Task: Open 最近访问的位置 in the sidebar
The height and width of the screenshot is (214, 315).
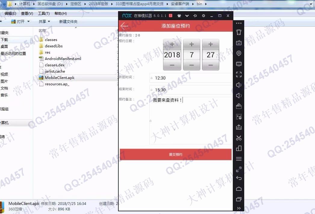Action: [x=13, y=54]
